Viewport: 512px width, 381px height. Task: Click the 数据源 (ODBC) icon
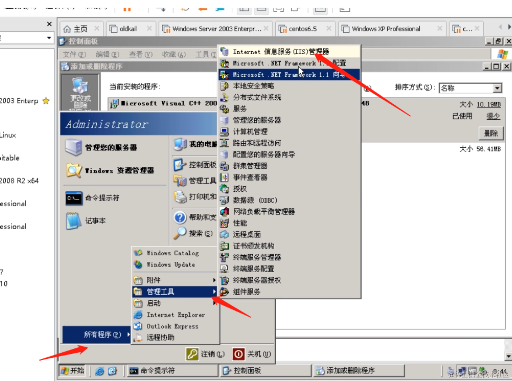pos(224,200)
